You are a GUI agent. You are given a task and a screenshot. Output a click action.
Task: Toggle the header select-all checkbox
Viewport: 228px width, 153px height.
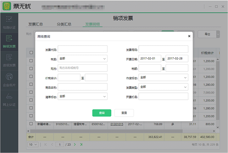pos(31,52)
